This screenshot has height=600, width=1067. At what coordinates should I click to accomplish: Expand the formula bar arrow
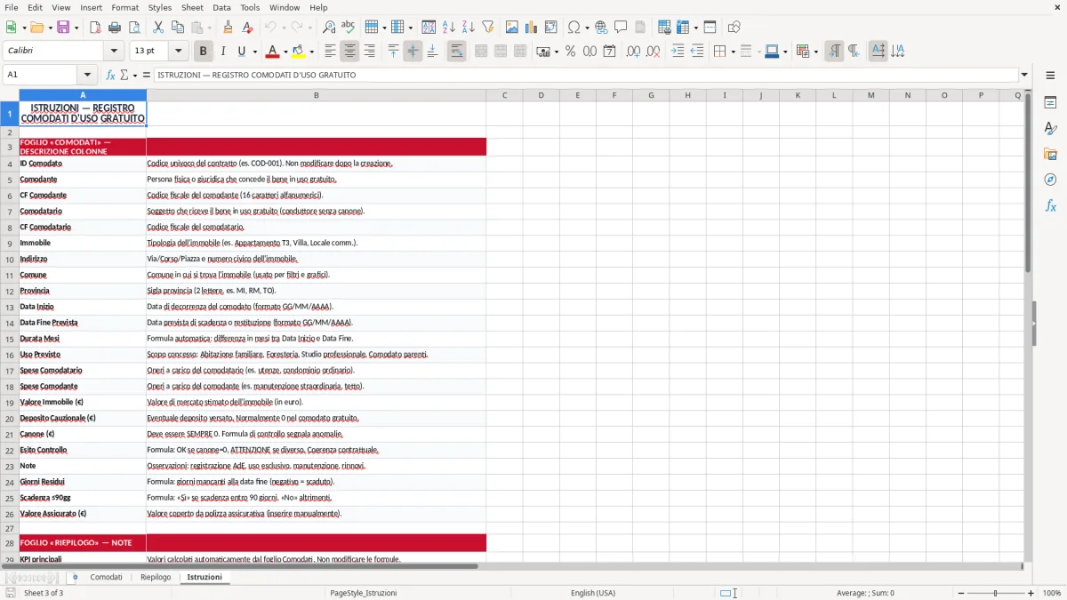coord(1024,75)
